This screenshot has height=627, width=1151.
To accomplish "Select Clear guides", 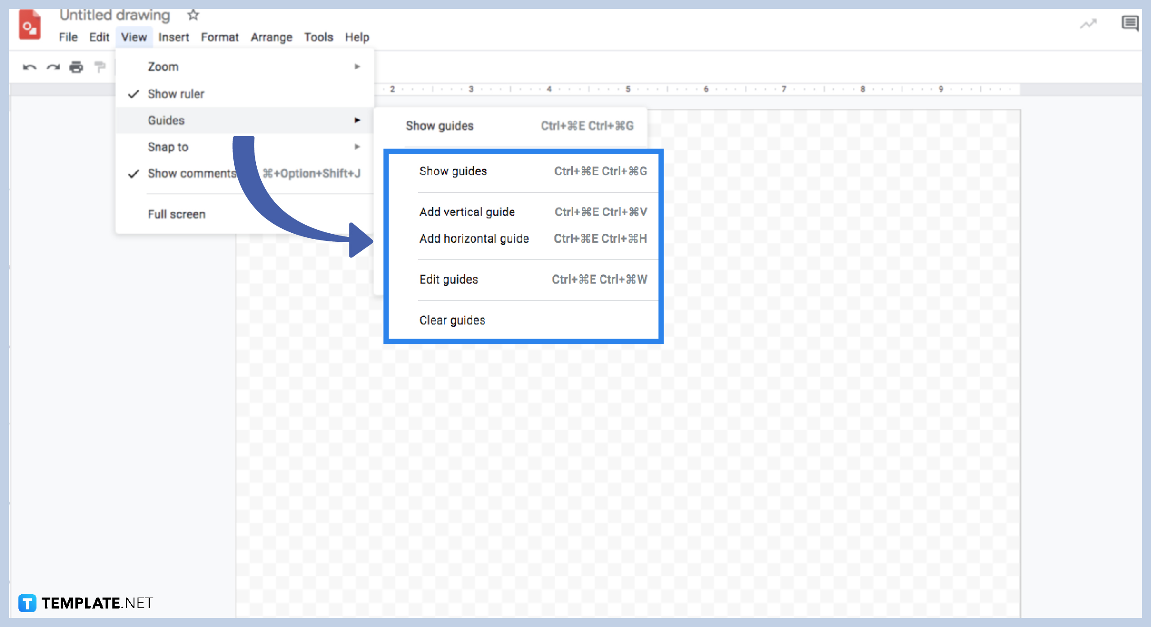I will coord(452,320).
